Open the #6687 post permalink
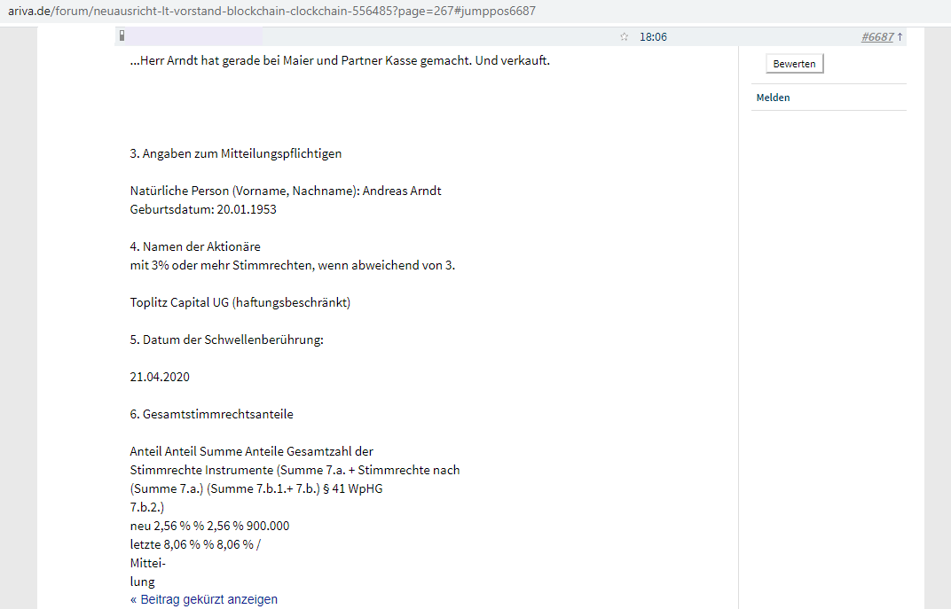Viewport: 951px width, 609px height. coord(876,37)
